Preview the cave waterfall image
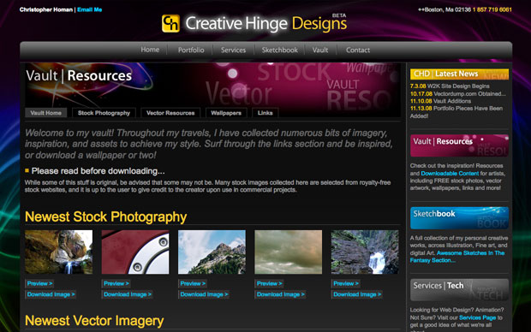The image size is (531, 332). tap(39, 283)
